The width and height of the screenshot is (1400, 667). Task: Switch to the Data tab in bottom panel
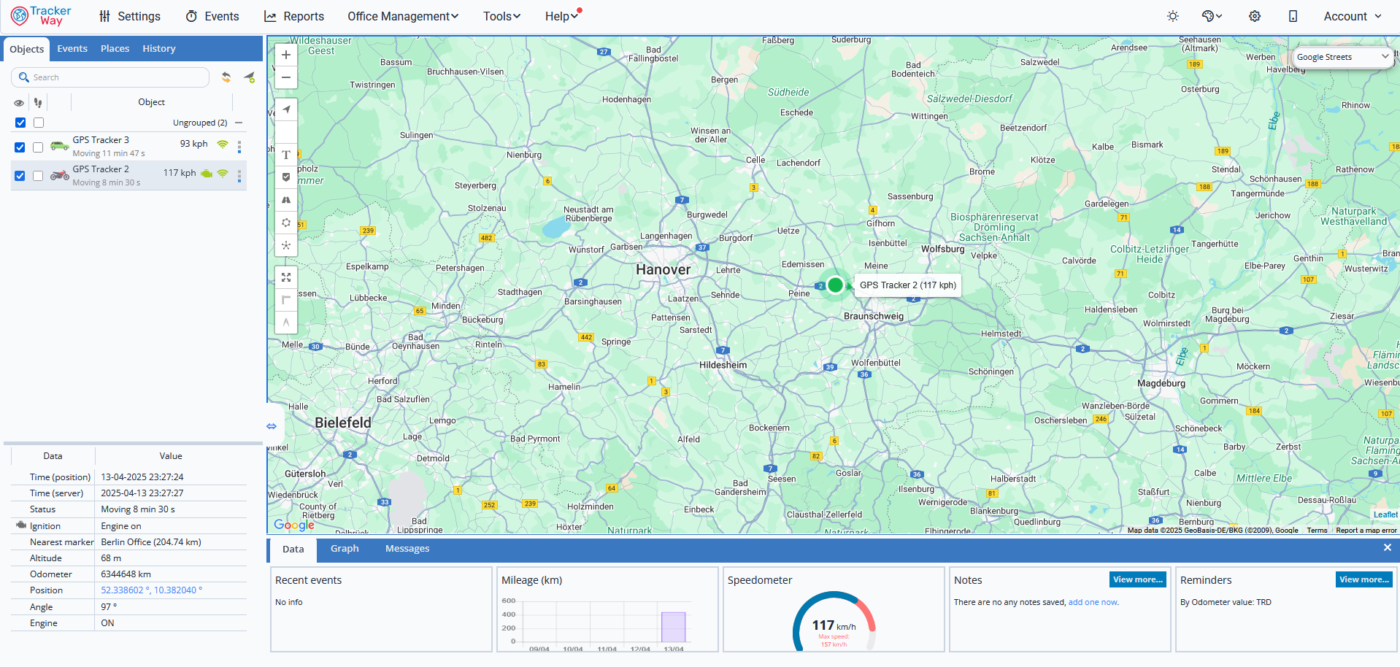(293, 550)
